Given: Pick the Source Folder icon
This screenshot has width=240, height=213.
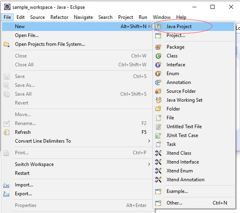Looking at the screenshot, I should click(x=158, y=91).
